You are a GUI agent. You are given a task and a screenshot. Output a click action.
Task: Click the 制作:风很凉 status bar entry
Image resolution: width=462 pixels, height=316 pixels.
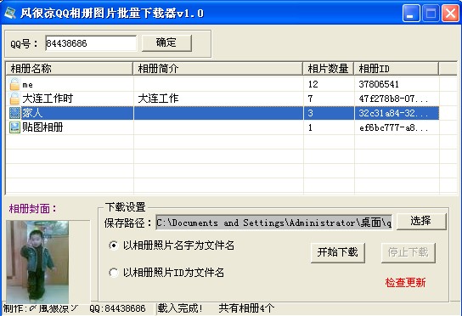pos(41,308)
